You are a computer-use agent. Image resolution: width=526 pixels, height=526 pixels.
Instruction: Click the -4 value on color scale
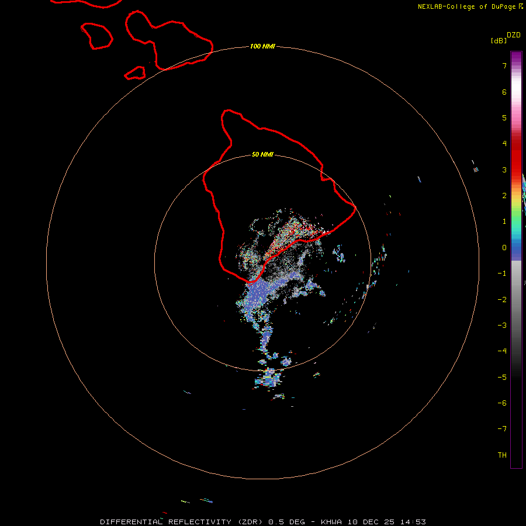coord(502,351)
